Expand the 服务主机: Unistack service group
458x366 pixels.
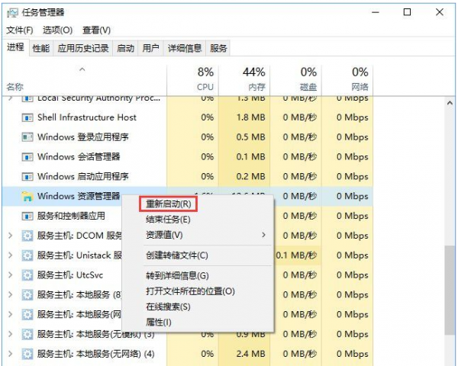pos(10,255)
